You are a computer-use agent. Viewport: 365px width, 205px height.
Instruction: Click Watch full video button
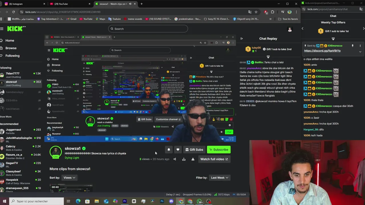coord(214,159)
